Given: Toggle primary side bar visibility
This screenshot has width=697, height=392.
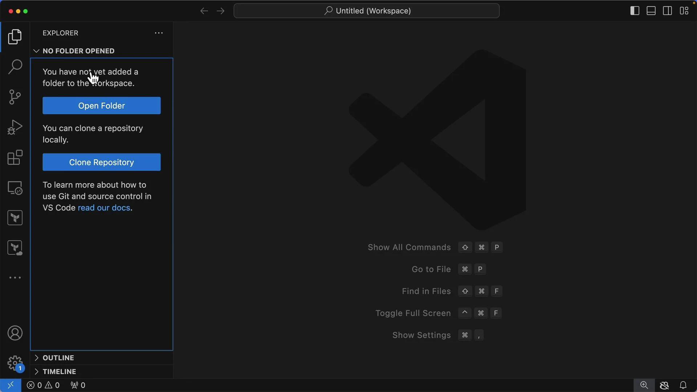Looking at the screenshot, I should point(635,11).
